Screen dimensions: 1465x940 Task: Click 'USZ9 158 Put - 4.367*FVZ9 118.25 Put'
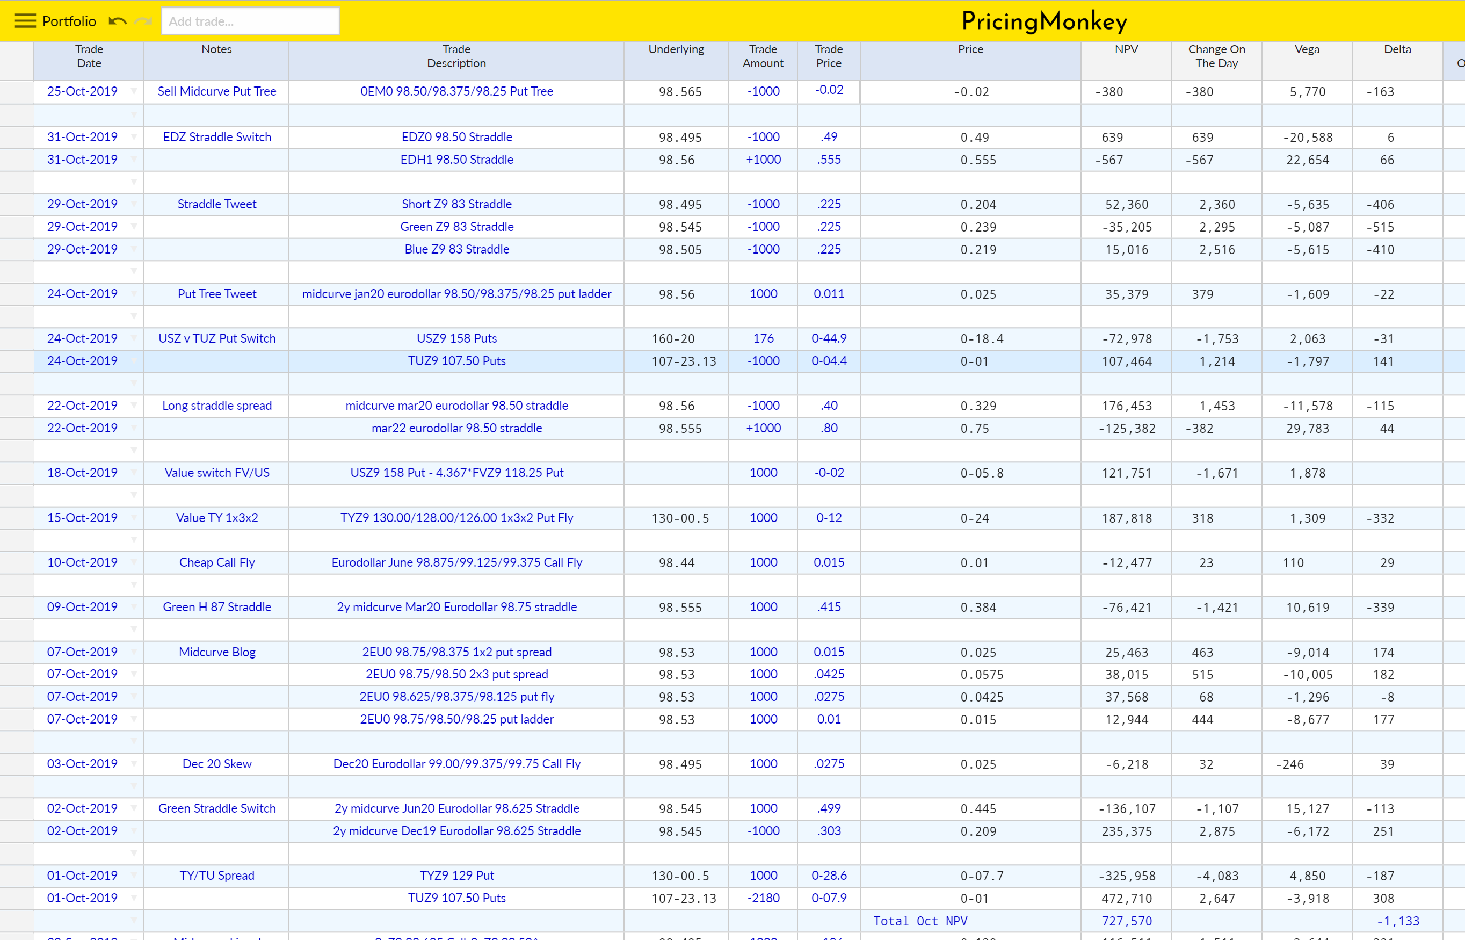(x=456, y=473)
